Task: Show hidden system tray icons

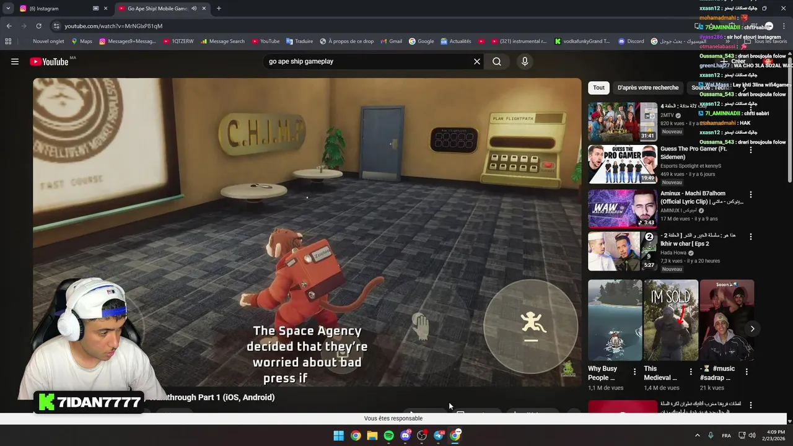Action: (698, 435)
